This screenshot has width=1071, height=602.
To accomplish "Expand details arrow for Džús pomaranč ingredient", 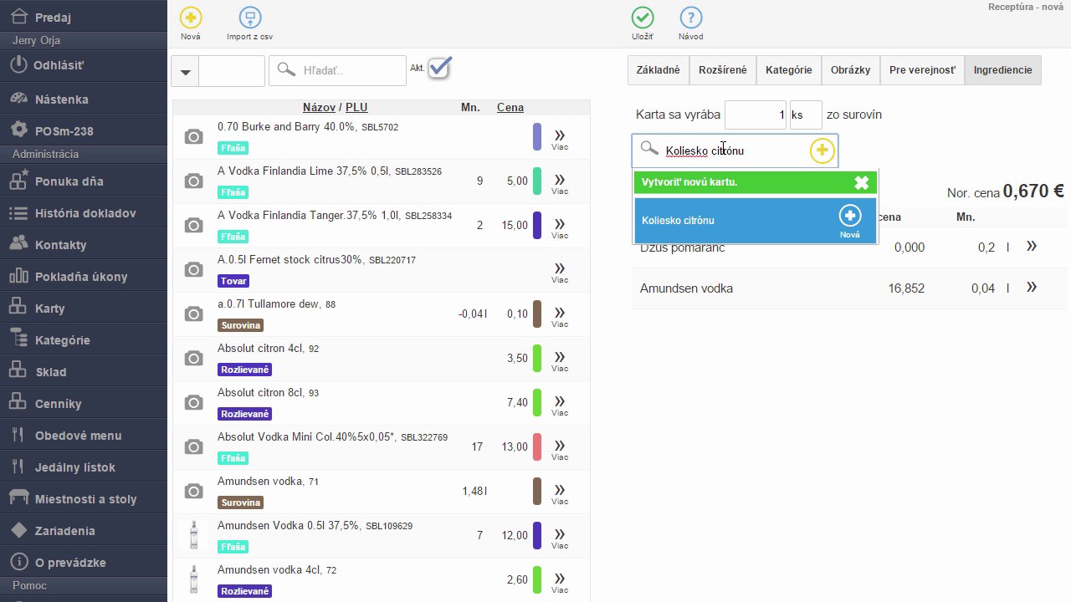I will [1032, 246].
